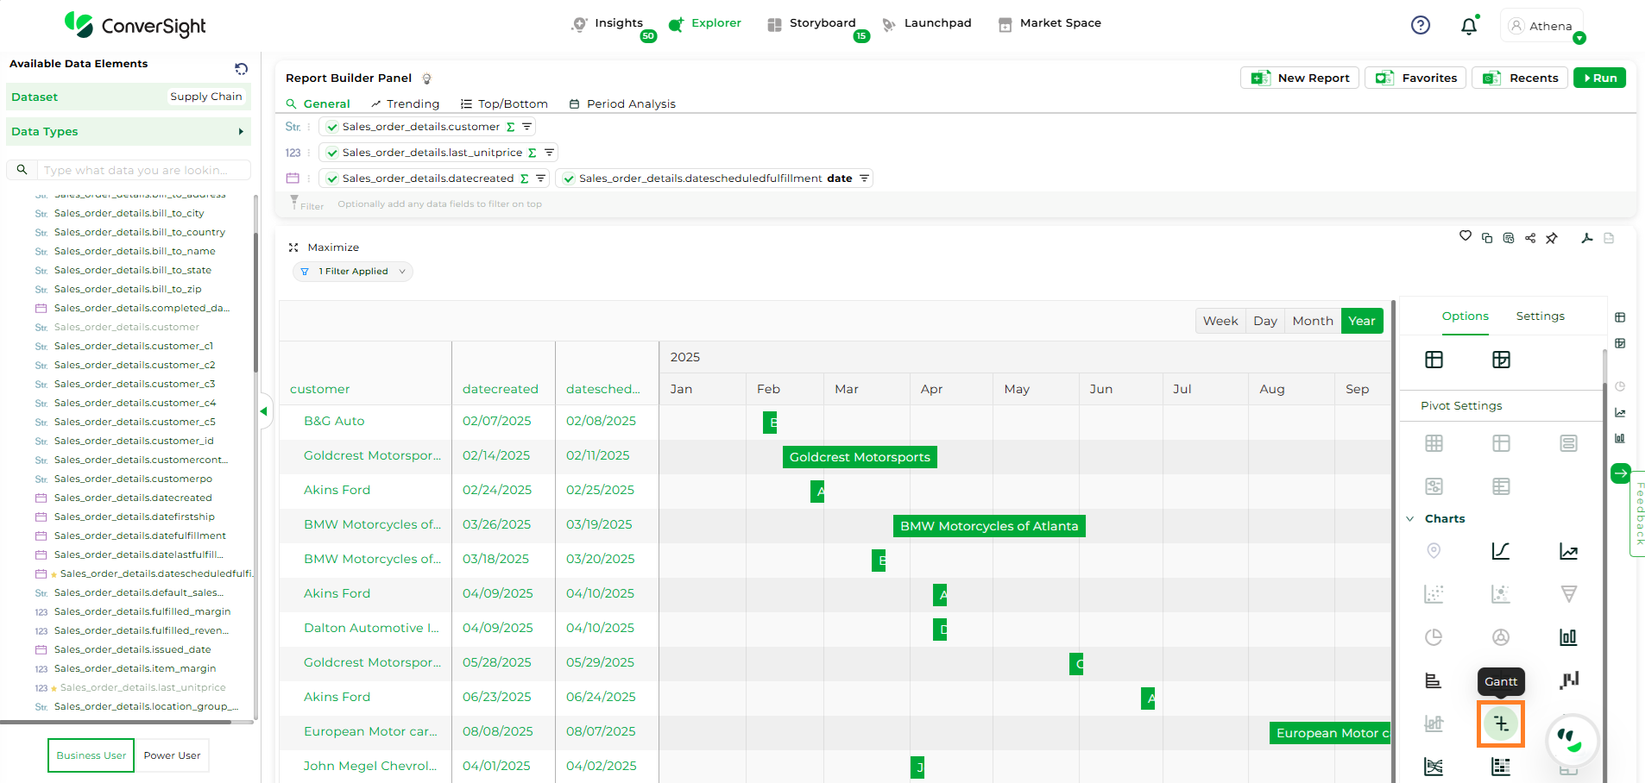Open the Settings tab in side panel
Image resolution: width=1645 pixels, height=783 pixels.
(1540, 316)
